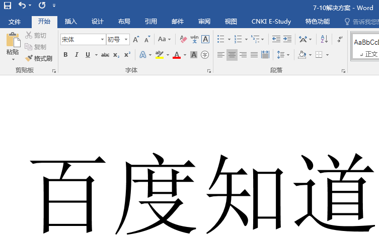This screenshot has height=238, width=379.
Task: Apply text effects glowing A
Action: pos(143,55)
